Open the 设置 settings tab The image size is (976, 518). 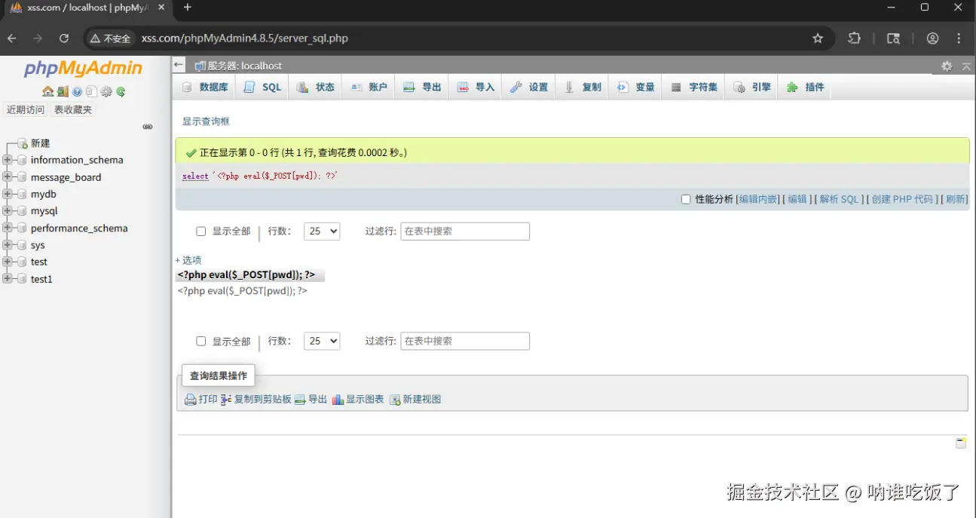coord(529,87)
